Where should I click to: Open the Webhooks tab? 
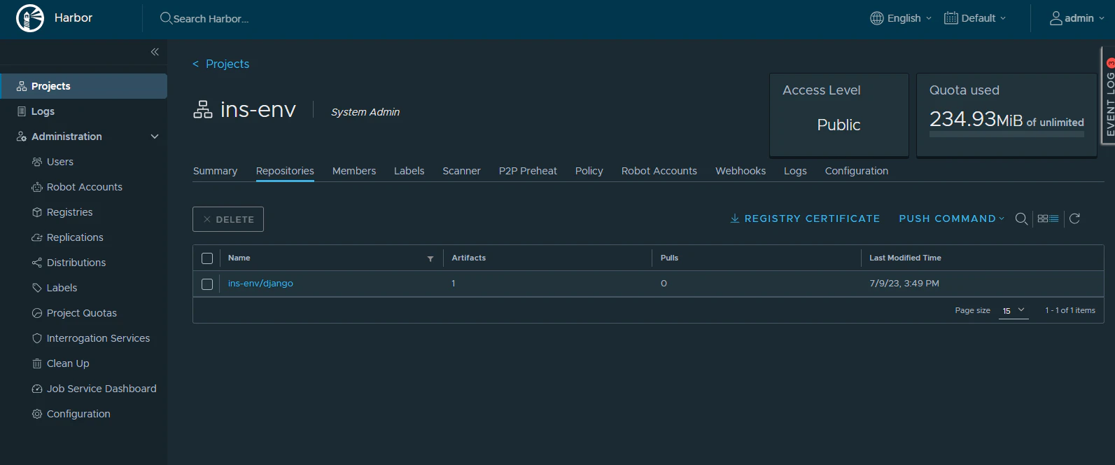click(741, 171)
